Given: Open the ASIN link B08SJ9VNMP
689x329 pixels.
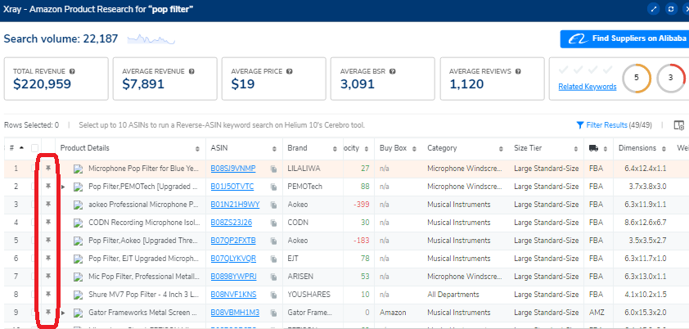Looking at the screenshot, I should coord(233,169).
